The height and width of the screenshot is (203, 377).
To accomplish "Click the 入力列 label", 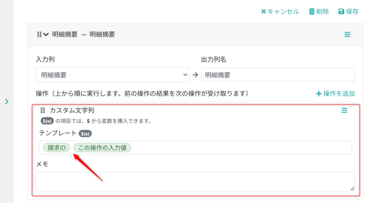I will 45,59.
